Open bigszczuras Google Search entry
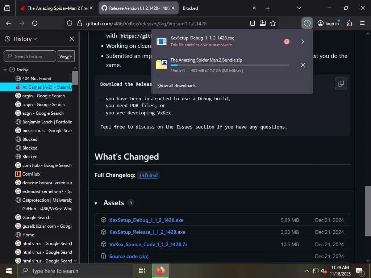Viewport: 371px width, 278px height. (43, 130)
